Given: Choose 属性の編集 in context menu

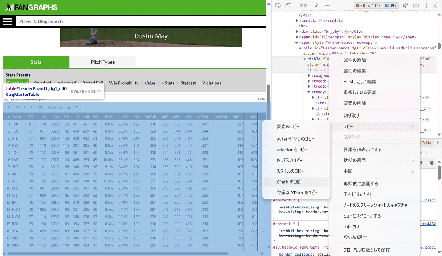Looking at the screenshot, I should (375, 71).
